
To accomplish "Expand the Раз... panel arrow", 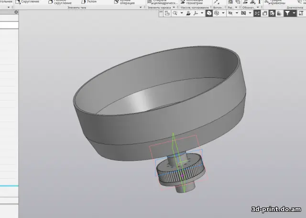I will [x=236, y=8].
